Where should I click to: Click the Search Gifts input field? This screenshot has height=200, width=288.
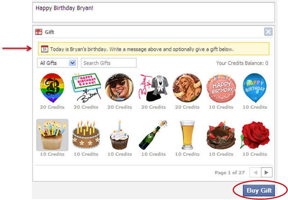(x=109, y=63)
